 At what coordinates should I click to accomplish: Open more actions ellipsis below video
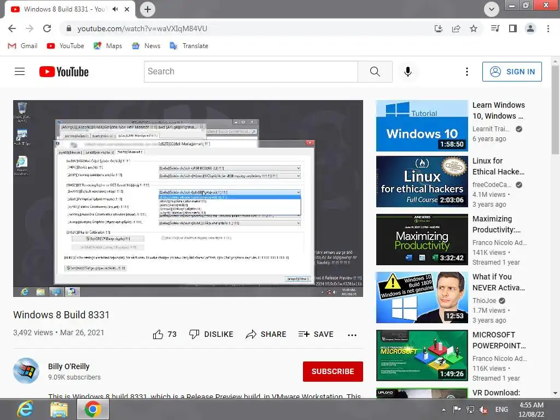[x=352, y=335]
